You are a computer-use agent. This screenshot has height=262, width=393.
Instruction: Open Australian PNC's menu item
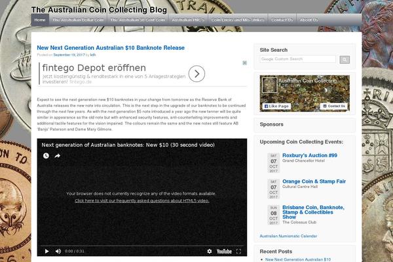pos(188,20)
